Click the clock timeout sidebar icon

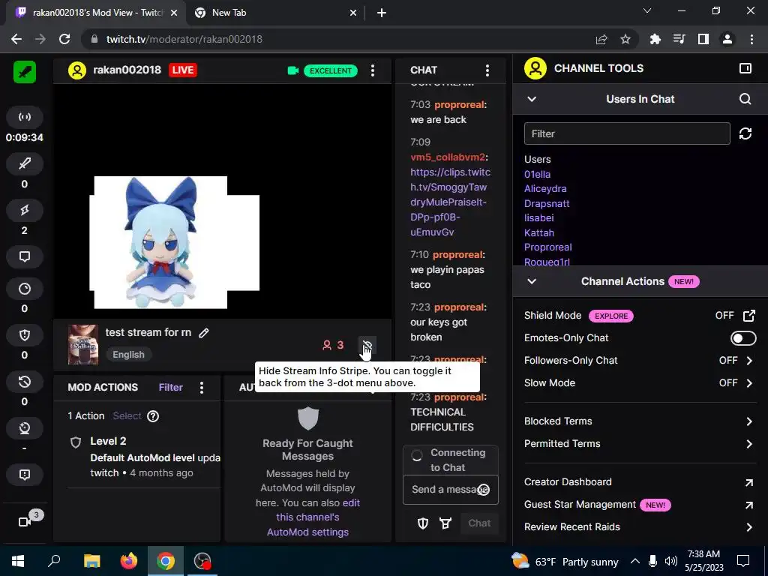[25, 289]
